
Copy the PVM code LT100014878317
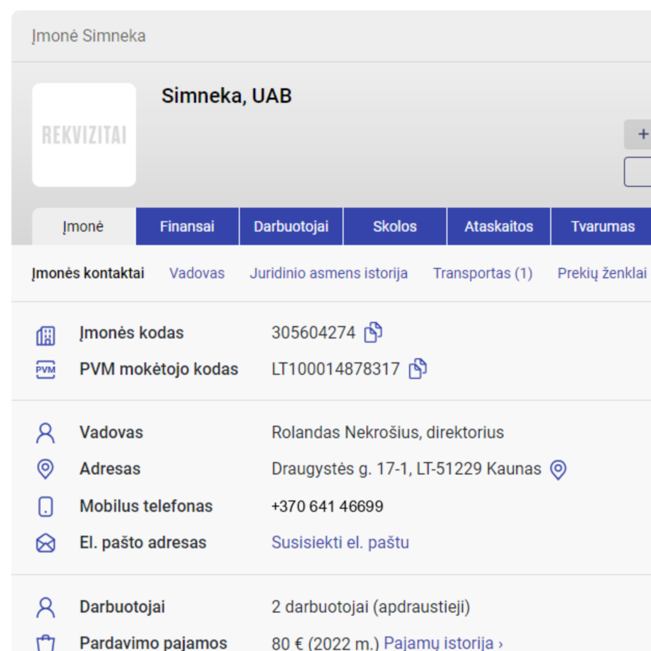[x=418, y=369]
